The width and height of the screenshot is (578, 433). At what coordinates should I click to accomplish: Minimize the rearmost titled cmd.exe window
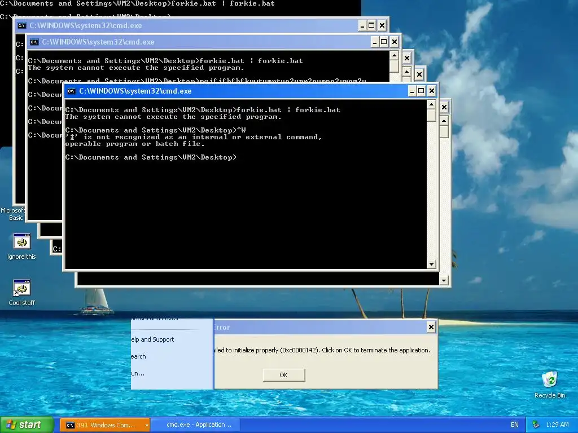tap(362, 26)
